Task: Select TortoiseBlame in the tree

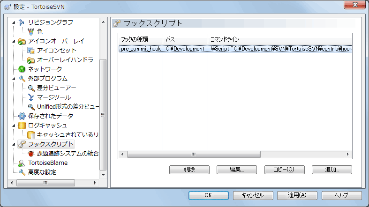Action: [48, 163]
